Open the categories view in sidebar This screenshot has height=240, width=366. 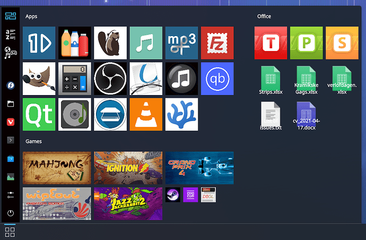pyautogui.click(x=10, y=52)
